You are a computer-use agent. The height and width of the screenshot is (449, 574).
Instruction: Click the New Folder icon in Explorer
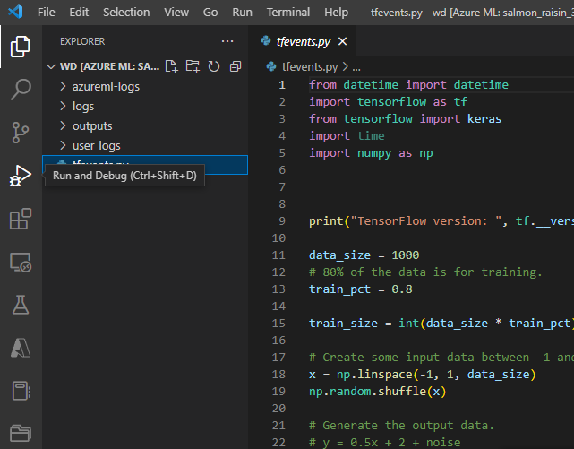click(193, 66)
